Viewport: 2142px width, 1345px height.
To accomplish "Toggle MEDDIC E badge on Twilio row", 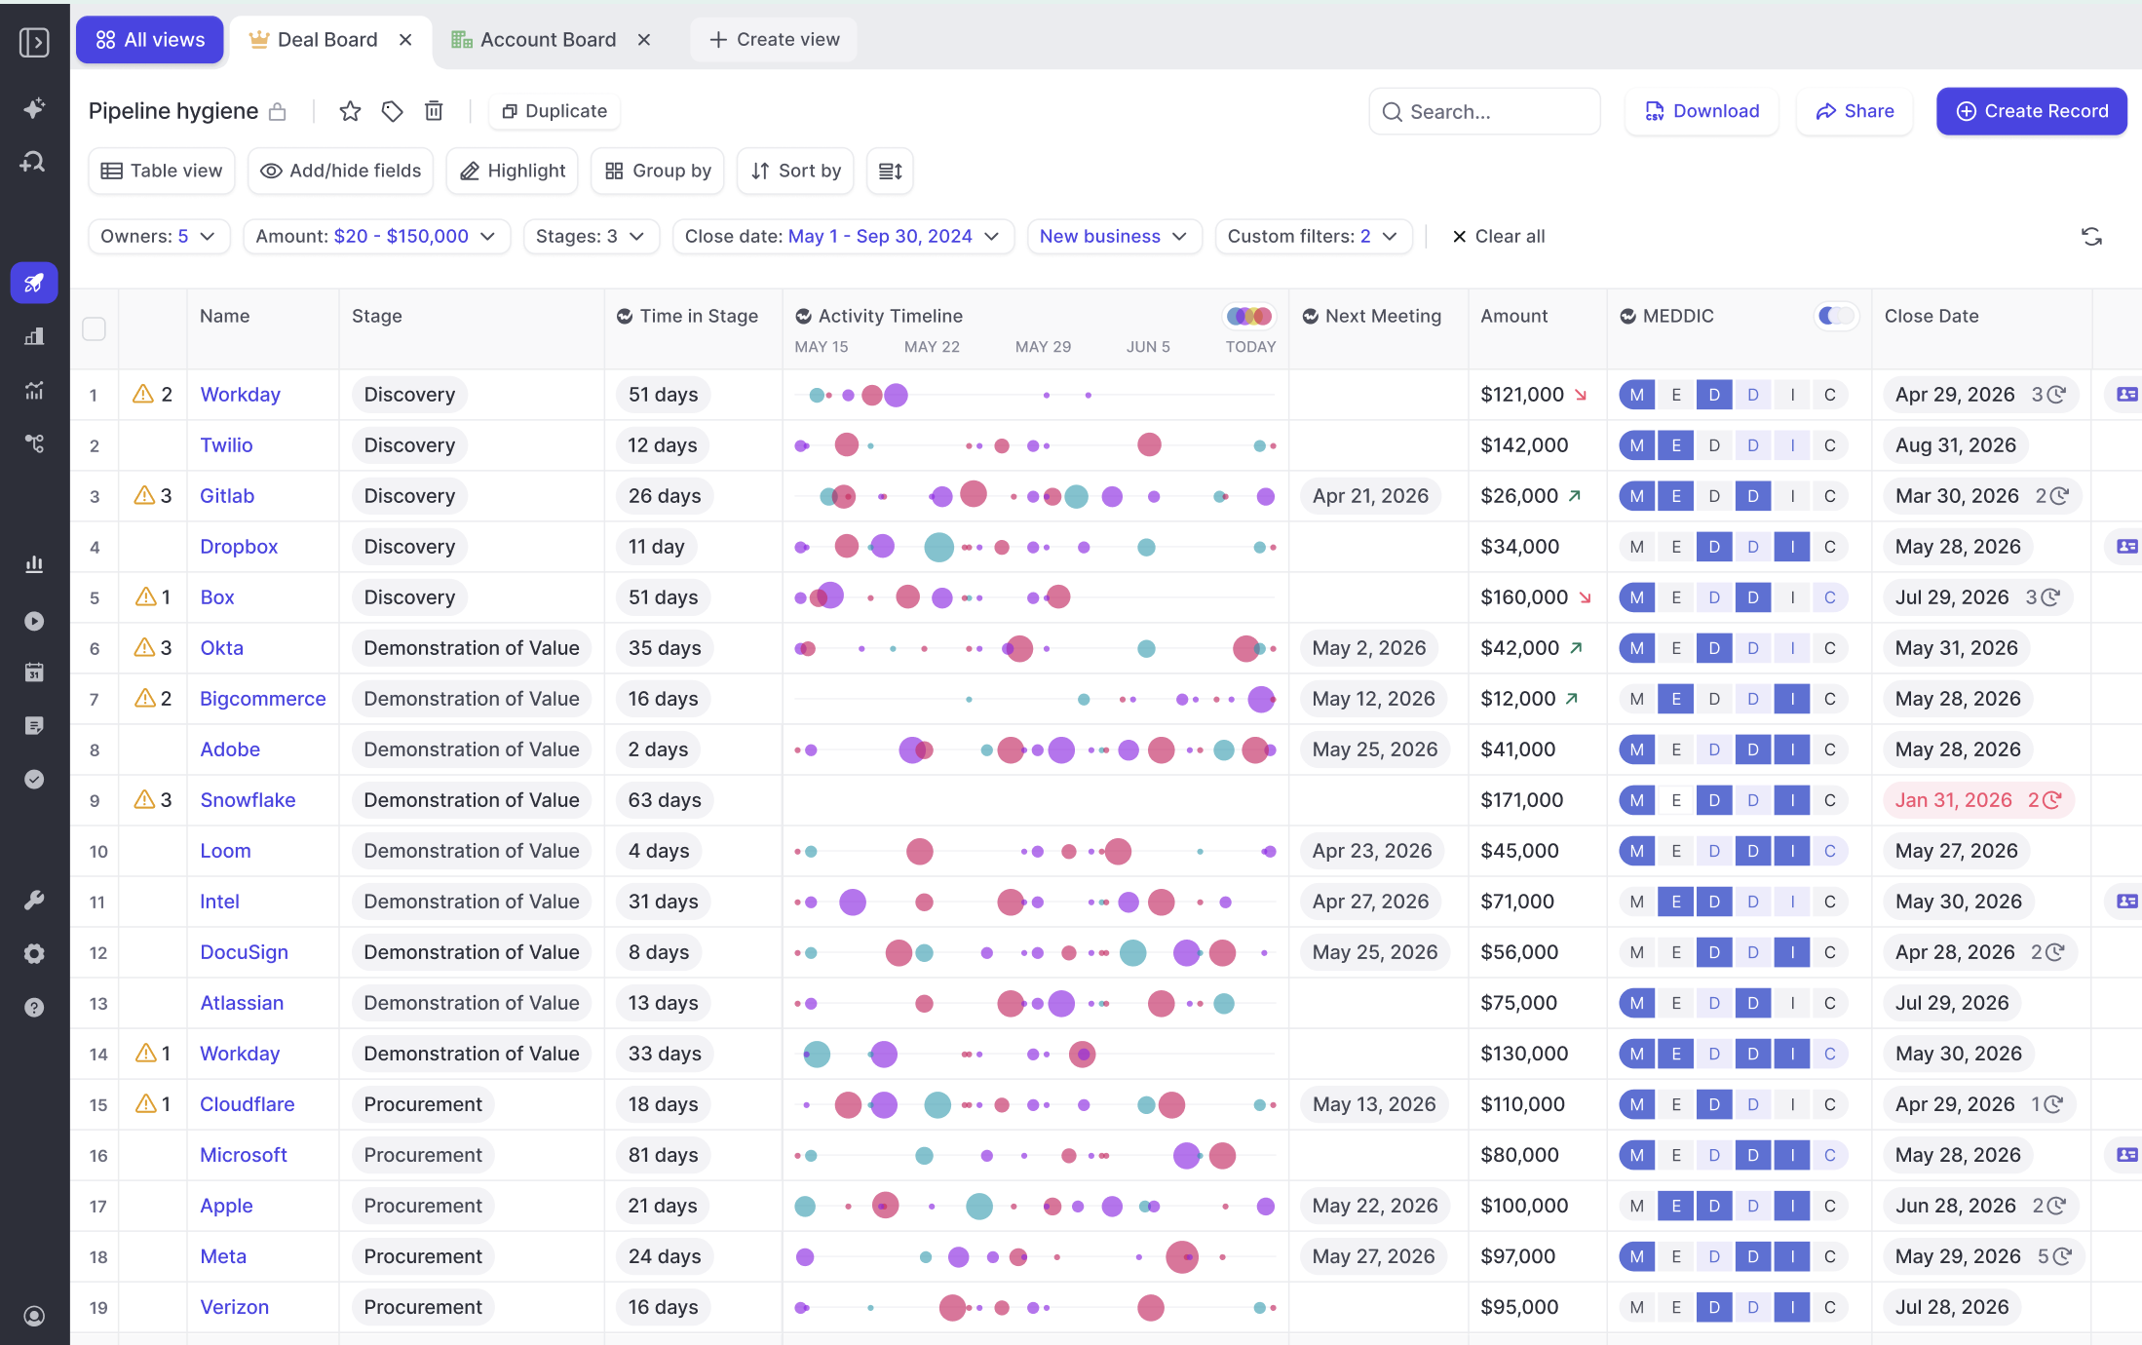I will point(1676,445).
